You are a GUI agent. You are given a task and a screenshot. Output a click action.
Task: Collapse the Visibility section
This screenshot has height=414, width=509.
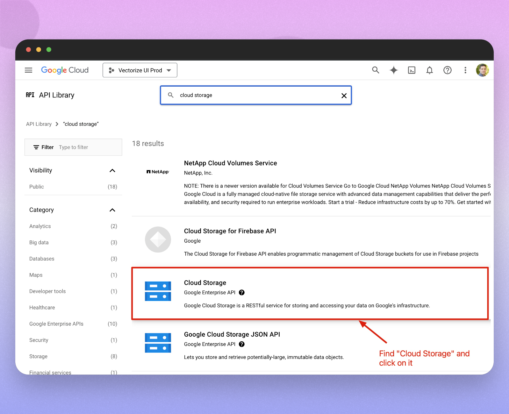pos(112,171)
